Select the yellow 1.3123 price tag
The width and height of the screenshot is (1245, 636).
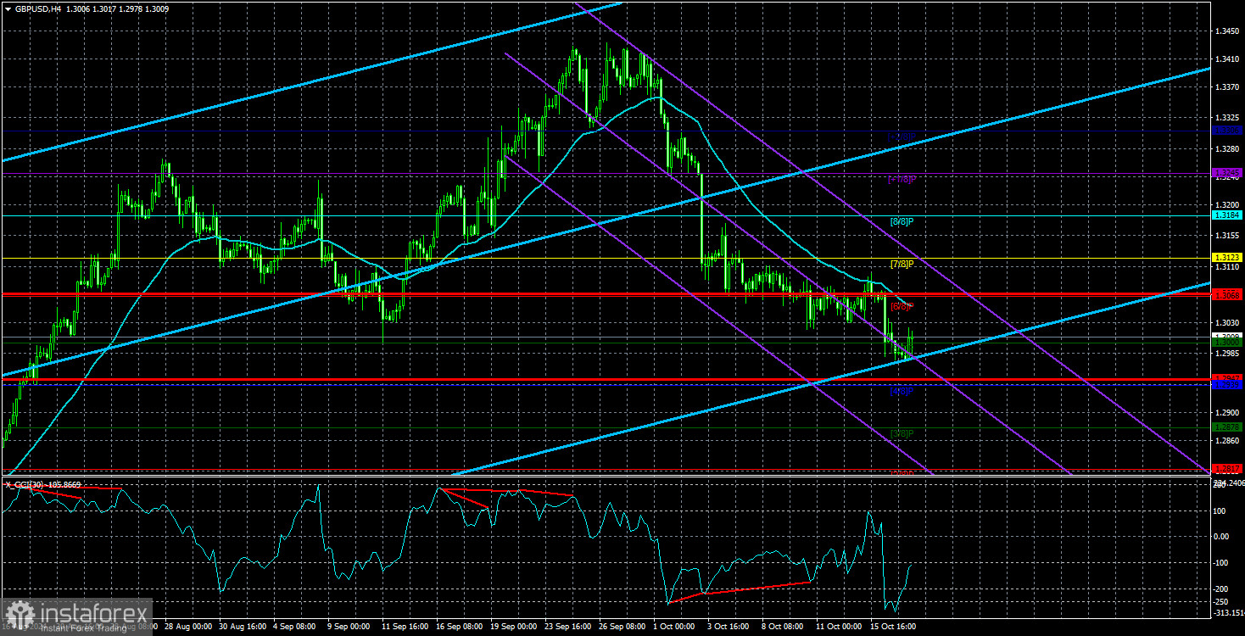tap(1227, 258)
